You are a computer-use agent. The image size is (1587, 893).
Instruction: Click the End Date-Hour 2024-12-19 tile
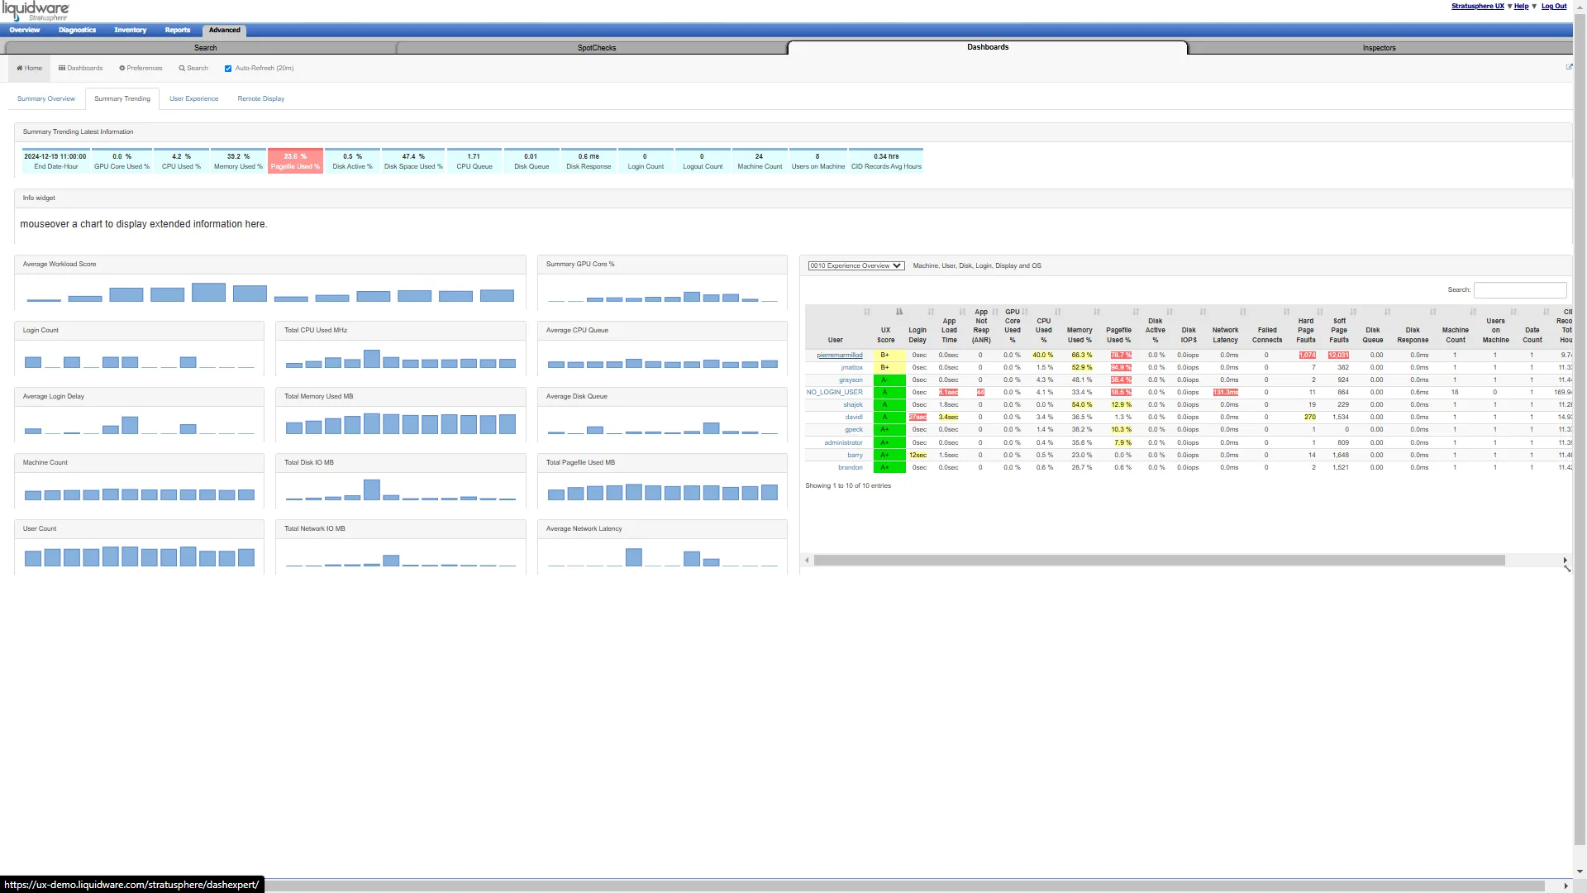[x=55, y=161]
